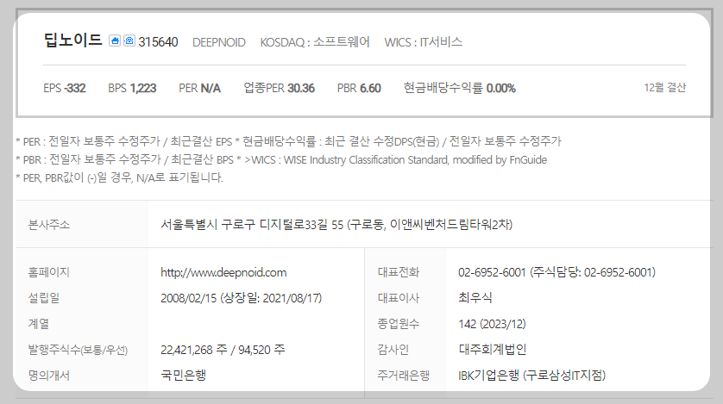
Task: Select the PER N/A value
Action: pos(199,88)
